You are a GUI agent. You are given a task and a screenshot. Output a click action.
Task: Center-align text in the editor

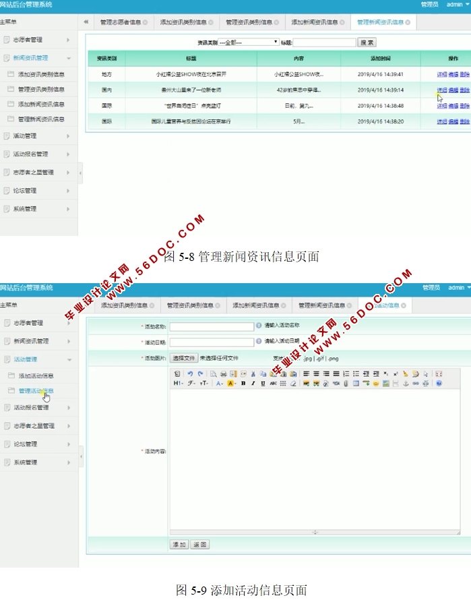click(316, 374)
